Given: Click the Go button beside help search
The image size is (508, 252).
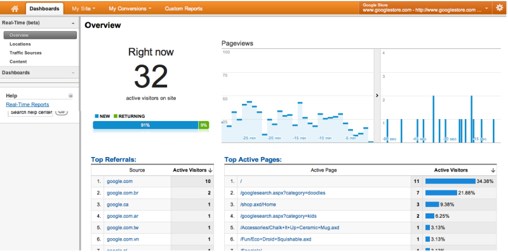Looking at the screenshot, I should click(x=62, y=112).
